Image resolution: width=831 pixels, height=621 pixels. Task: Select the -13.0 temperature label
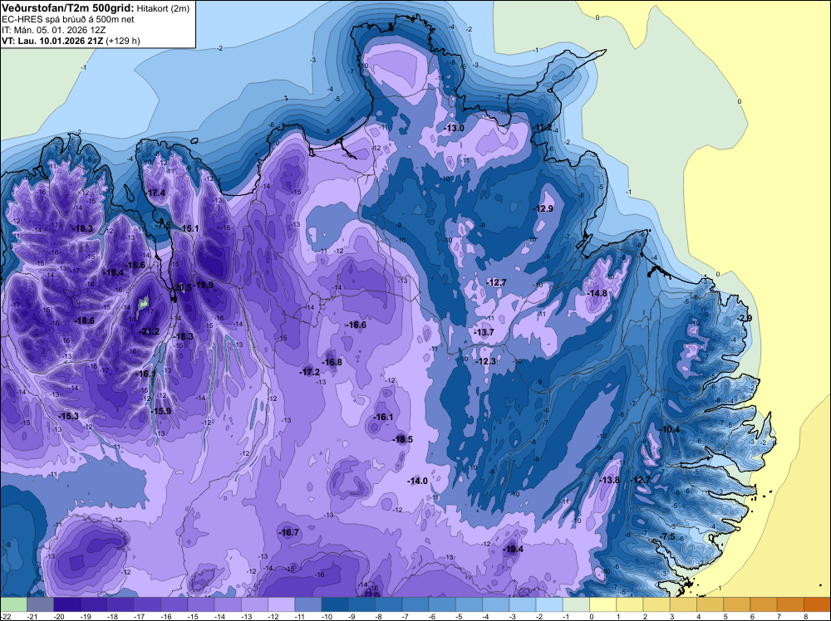[455, 128]
